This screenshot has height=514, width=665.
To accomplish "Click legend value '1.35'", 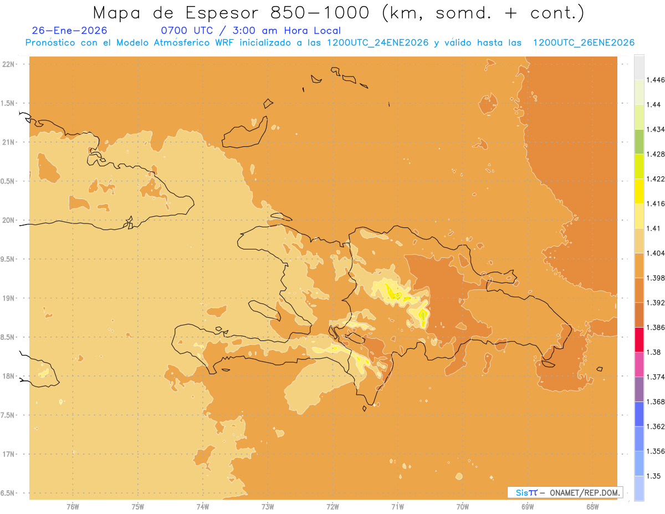I will pyautogui.click(x=653, y=476).
